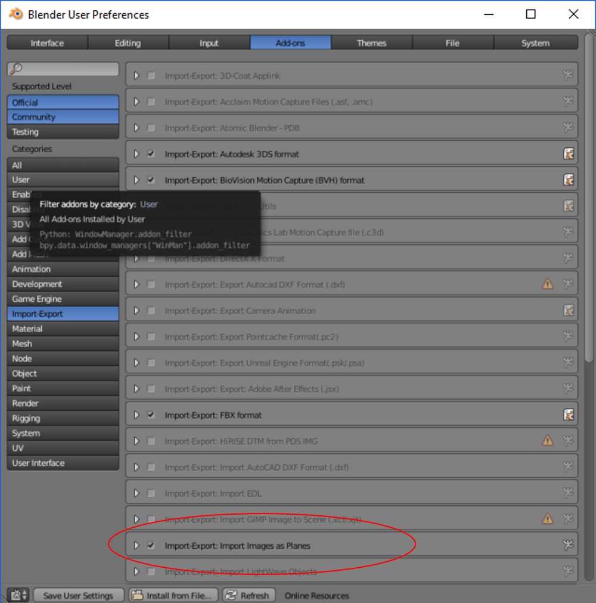
Task: Enable the 3D-Coat Applink add-on checkbox
Action: 151,75
